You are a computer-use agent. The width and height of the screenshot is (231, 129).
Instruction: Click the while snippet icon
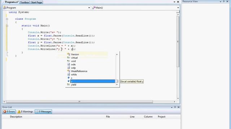click(69, 75)
